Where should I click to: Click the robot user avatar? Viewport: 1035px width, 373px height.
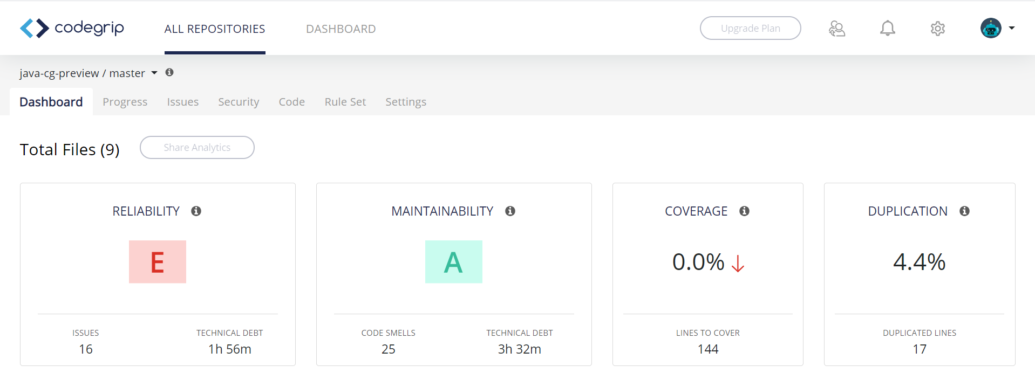click(x=990, y=28)
